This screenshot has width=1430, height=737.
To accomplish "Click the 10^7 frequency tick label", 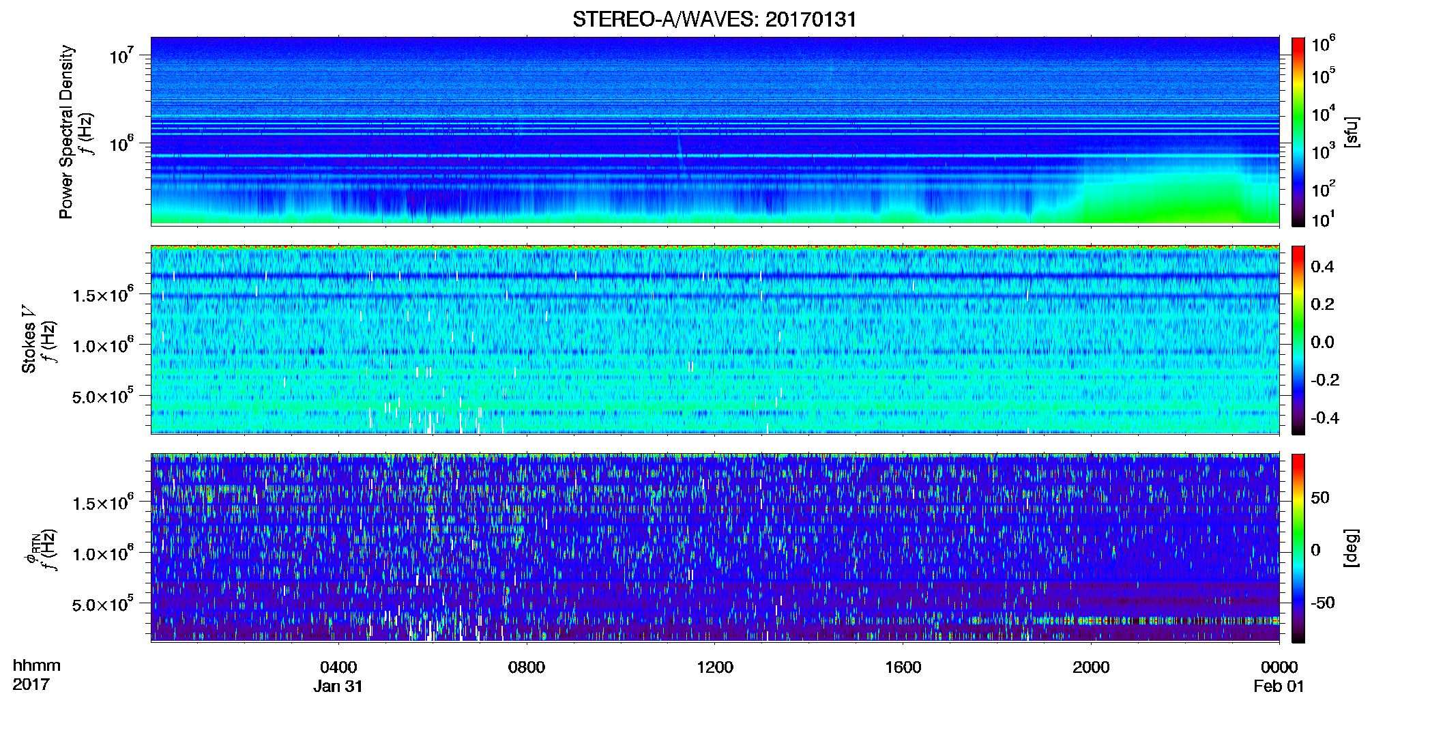I will click(121, 55).
